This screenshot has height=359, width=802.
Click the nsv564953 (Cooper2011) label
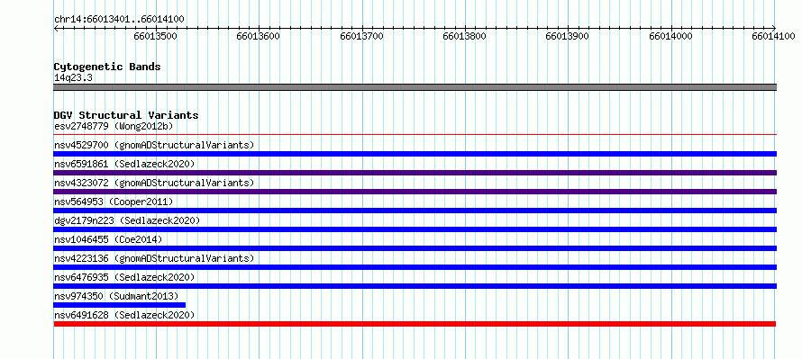114,202
